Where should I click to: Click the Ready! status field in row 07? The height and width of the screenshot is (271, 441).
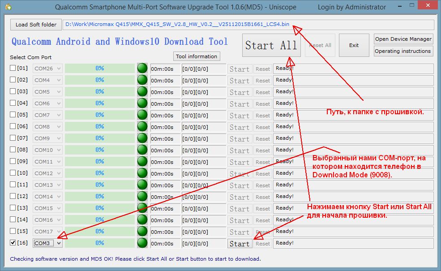(353, 138)
